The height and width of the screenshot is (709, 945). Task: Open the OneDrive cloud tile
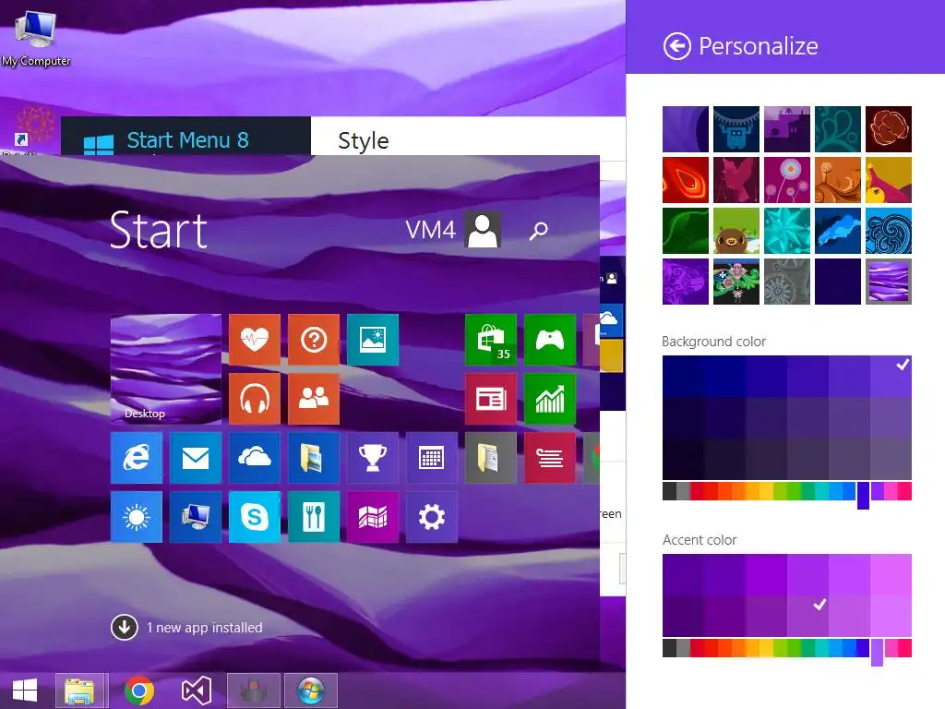click(255, 458)
